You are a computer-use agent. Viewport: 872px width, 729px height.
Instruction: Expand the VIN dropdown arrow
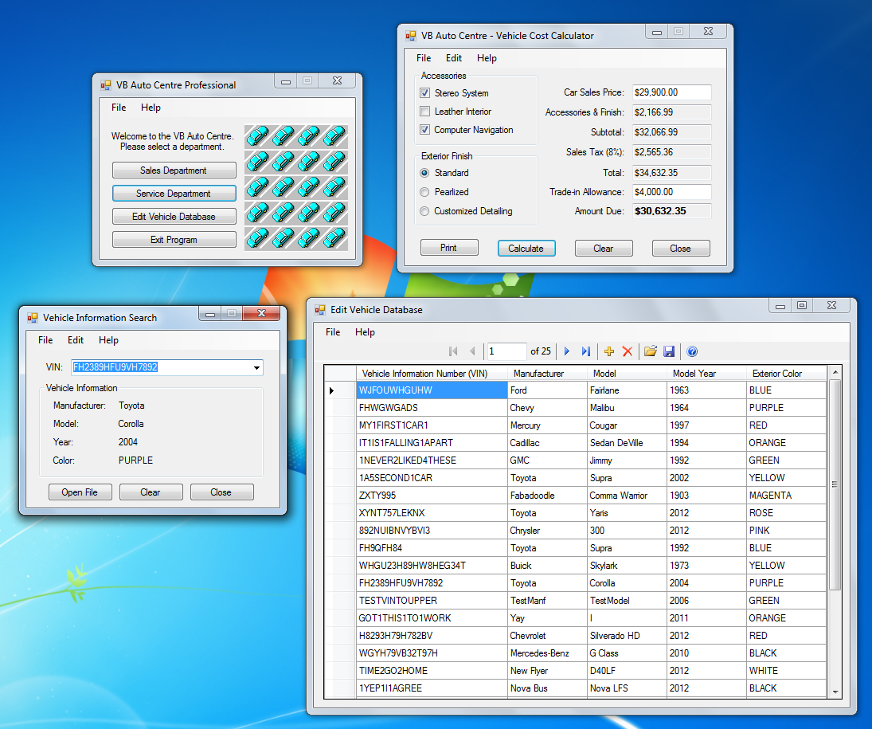tap(256, 367)
